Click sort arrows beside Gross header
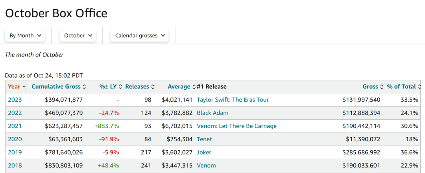The image size is (425, 173). tap(382, 87)
